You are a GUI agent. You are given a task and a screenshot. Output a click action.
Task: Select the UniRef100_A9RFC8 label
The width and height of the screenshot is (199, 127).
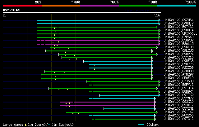(x=178, y=61)
